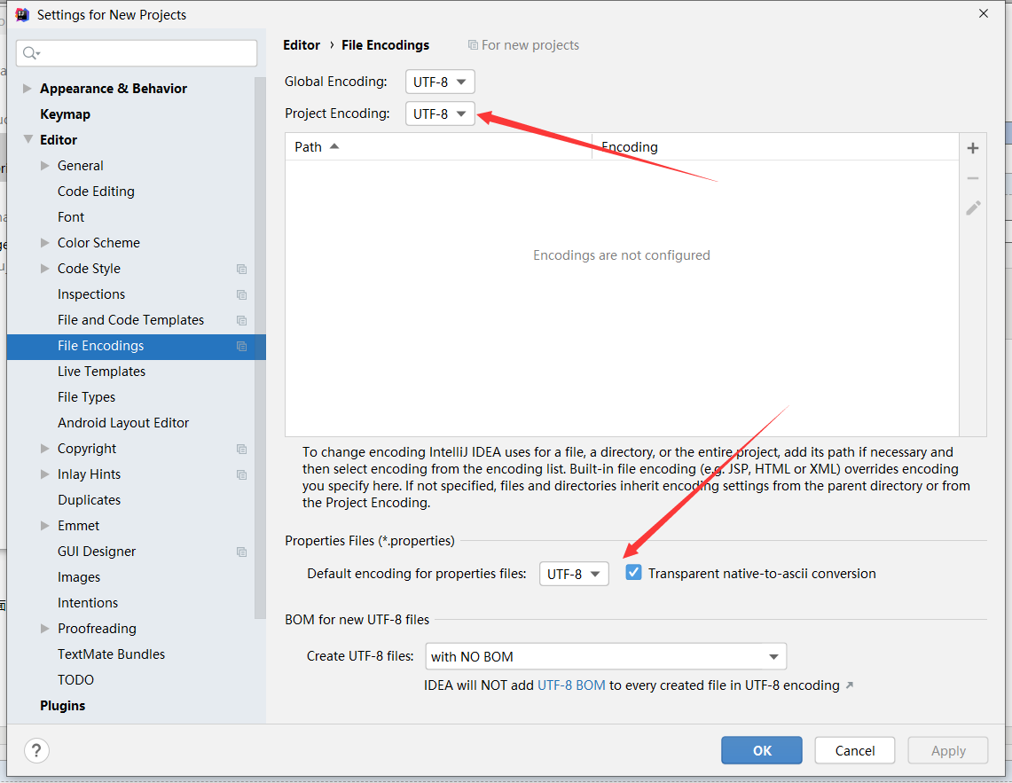The height and width of the screenshot is (783, 1012).
Task: Open the Create UTF-8 files combo box
Action: [x=606, y=656]
